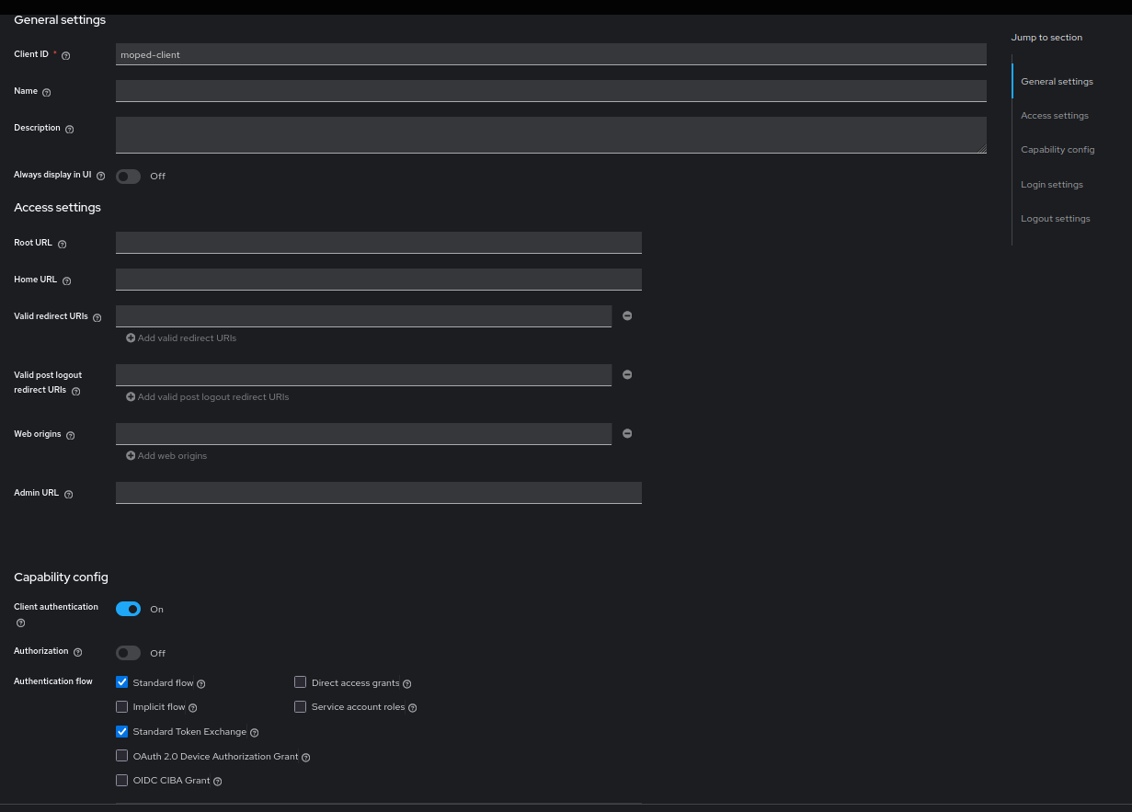Click the Client authentication help icon
Viewport: 1132px width, 812px height.
point(19,623)
